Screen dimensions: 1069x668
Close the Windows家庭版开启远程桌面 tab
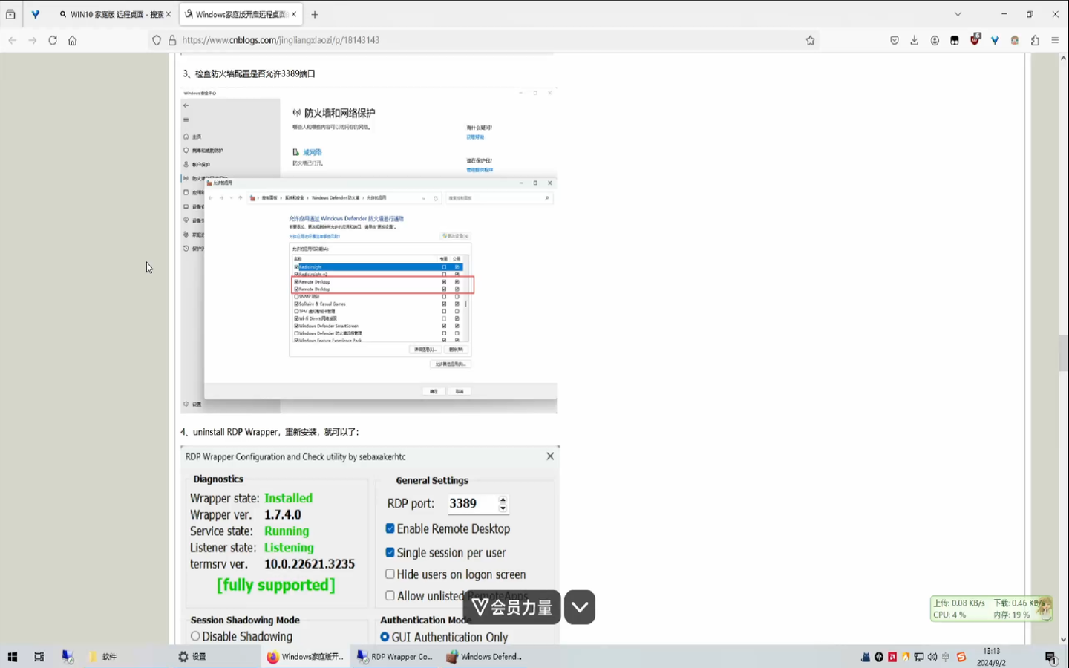coord(294,14)
